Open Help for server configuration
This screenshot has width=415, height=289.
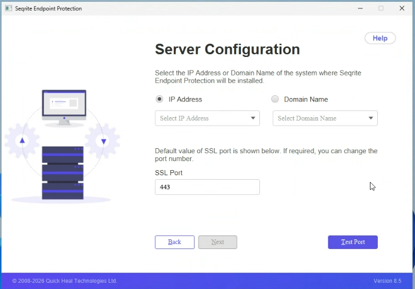pos(380,38)
